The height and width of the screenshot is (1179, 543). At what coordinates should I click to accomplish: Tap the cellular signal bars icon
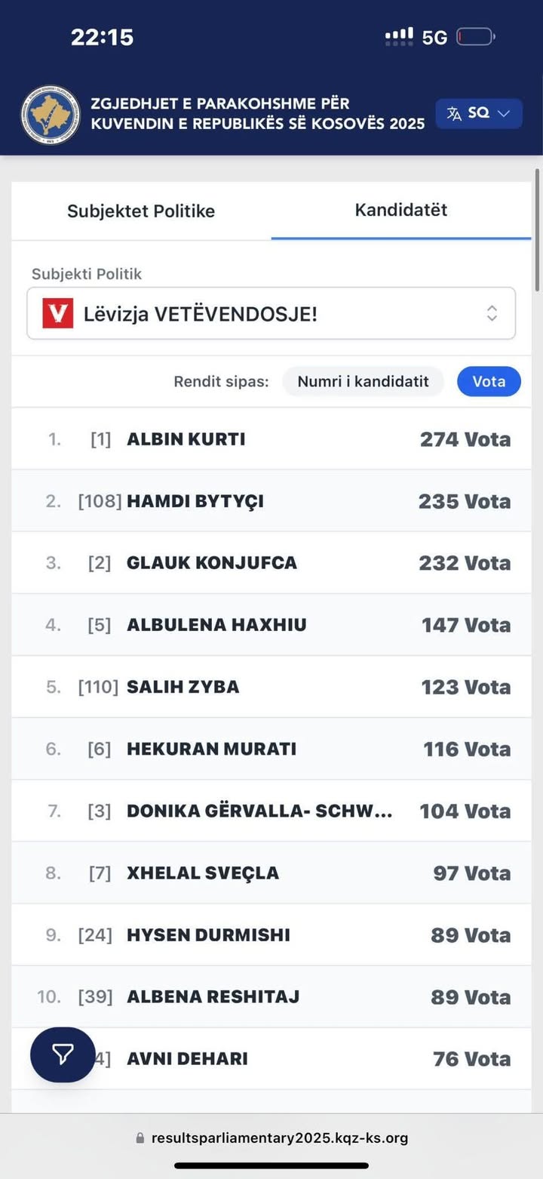399,36
